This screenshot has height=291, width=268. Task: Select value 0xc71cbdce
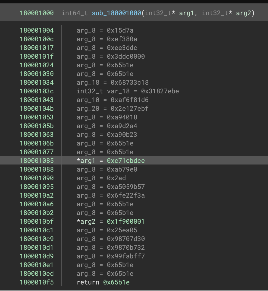point(126,161)
